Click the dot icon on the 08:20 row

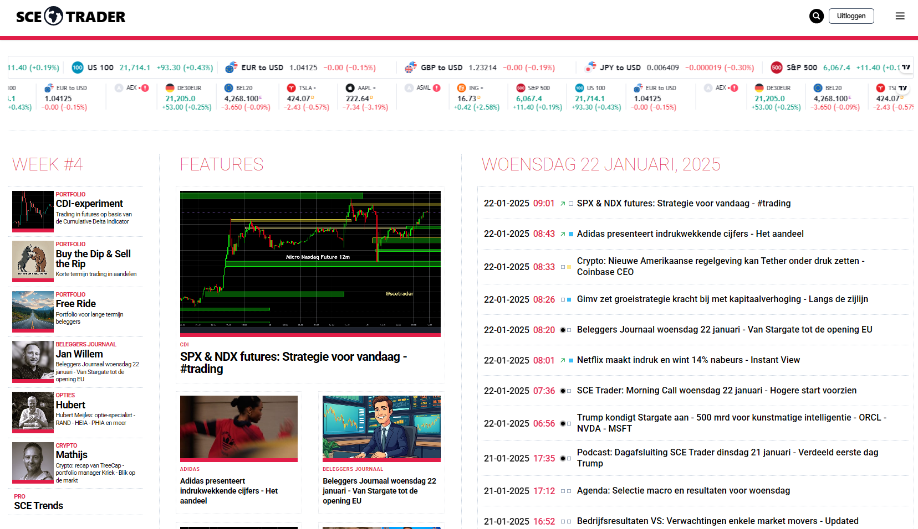(563, 330)
